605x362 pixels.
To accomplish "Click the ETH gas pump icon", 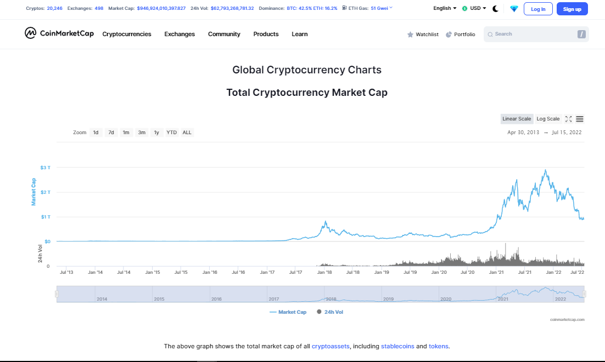I will tap(344, 8).
